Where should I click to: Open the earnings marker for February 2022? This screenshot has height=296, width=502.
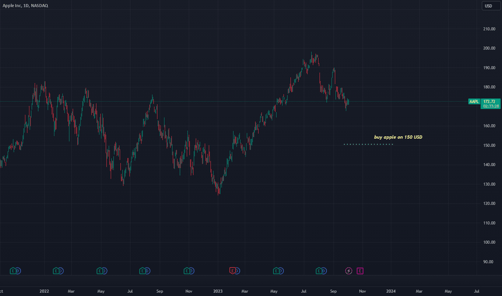click(x=55, y=271)
